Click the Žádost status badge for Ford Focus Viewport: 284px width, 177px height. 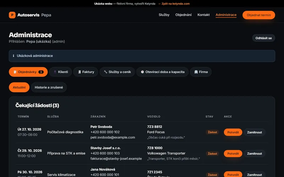point(212,132)
